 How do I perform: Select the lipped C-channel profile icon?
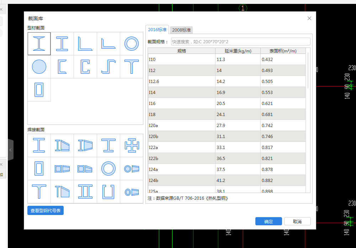coord(85,67)
